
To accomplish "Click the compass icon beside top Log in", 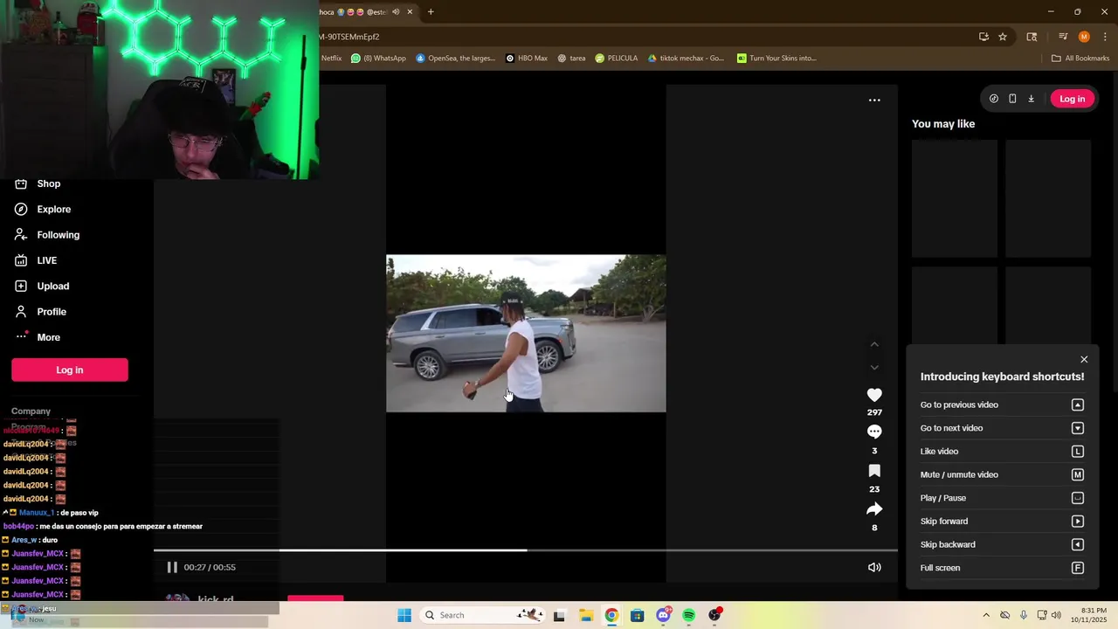I will pyautogui.click(x=994, y=99).
